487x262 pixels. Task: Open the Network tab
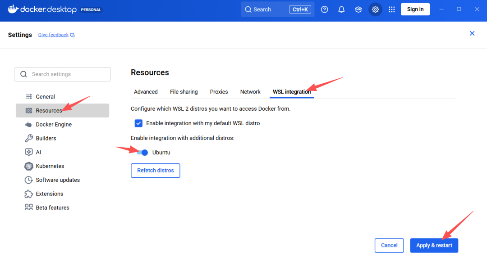click(250, 92)
